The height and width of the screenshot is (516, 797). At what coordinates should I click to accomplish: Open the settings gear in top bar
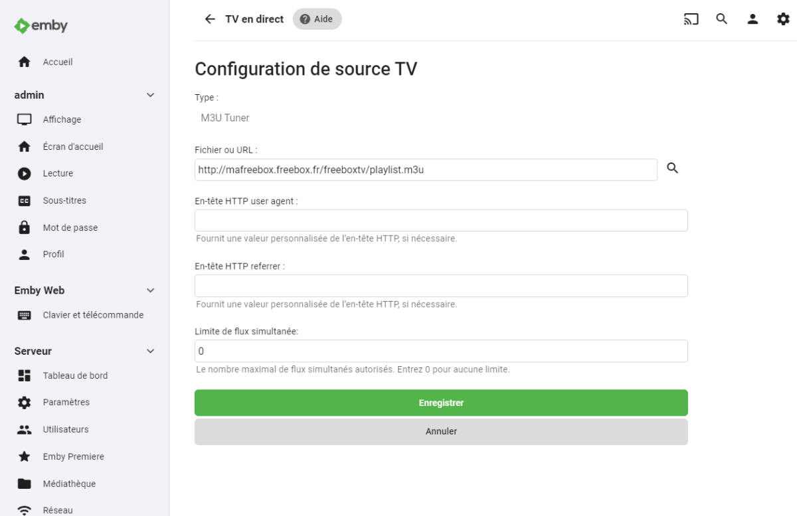click(783, 19)
